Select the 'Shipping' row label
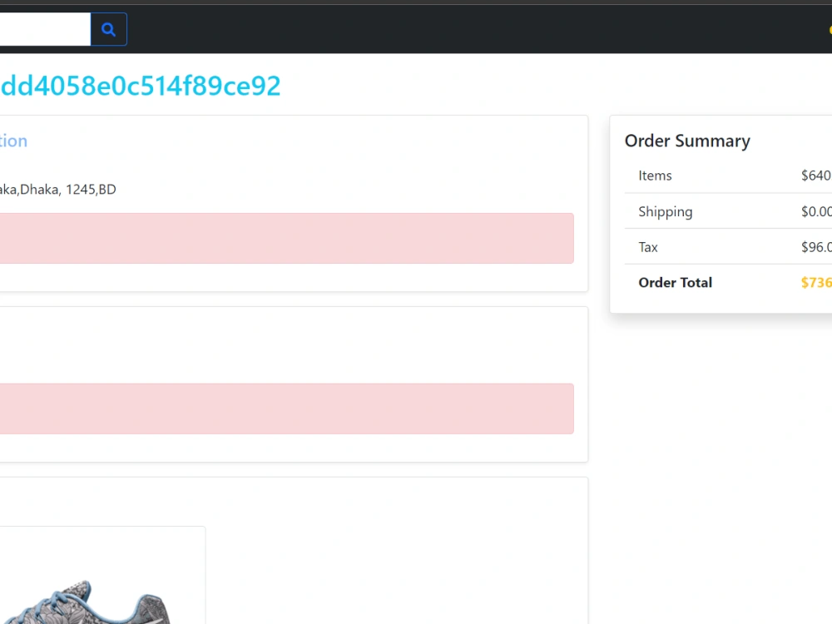The width and height of the screenshot is (832, 624). pyautogui.click(x=666, y=211)
